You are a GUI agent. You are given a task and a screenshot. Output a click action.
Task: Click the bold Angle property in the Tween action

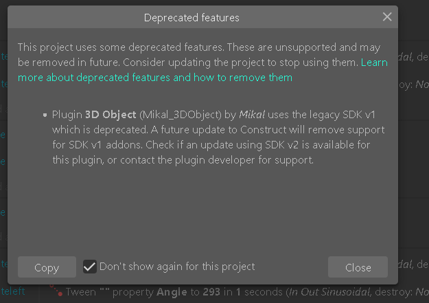tap(172, 292)
